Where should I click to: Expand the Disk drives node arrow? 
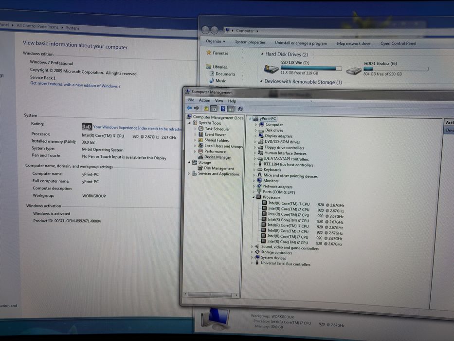[x=255, y=130]
